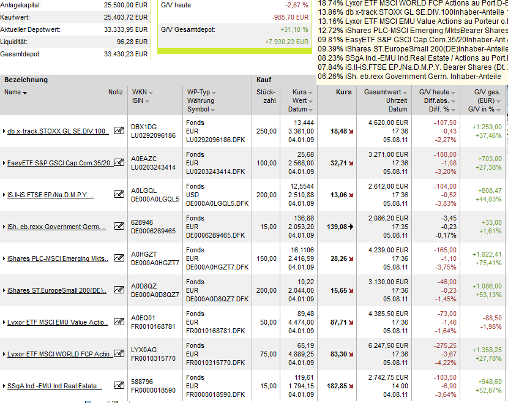Expand row triangle for iShares PLC-MSCI Emerging

(4, 258)
